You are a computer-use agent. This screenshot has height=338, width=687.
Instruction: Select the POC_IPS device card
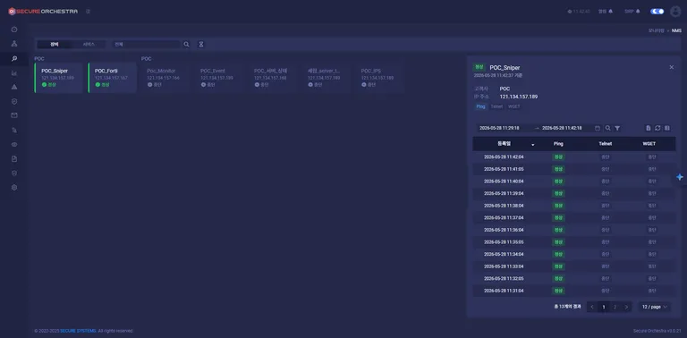pyautogui.click(x=379, y=78)
